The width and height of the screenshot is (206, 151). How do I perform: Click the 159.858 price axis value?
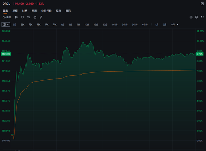(x=6, y=71)
